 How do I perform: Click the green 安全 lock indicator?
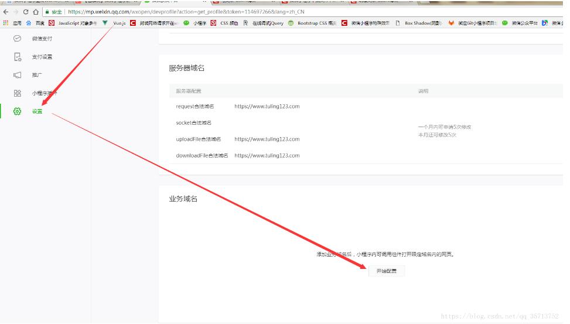tap(53, 12)
